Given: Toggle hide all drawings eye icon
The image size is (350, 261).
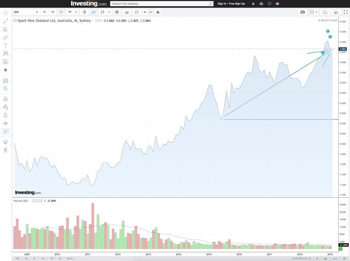Looking at the screenshot, I should [x=5, y=123].
